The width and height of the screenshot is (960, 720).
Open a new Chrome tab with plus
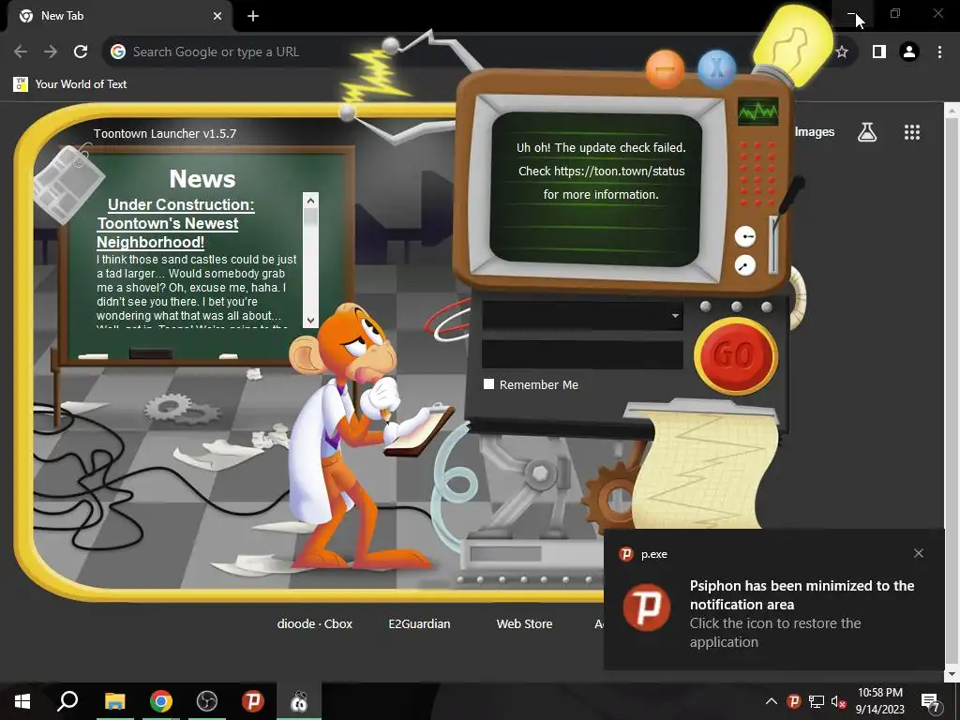pos(253,16)
